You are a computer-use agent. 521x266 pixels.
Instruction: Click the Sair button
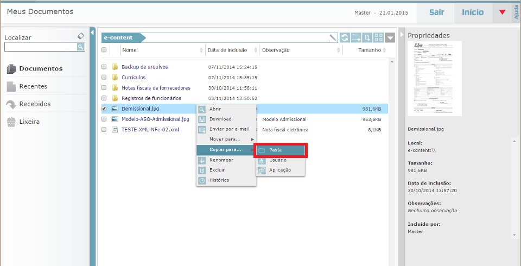pos(436,12)
